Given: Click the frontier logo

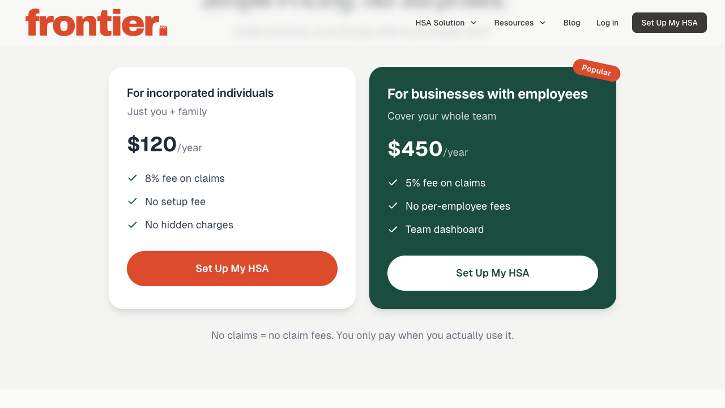Looking at the screenshot, I should point(96,23).
